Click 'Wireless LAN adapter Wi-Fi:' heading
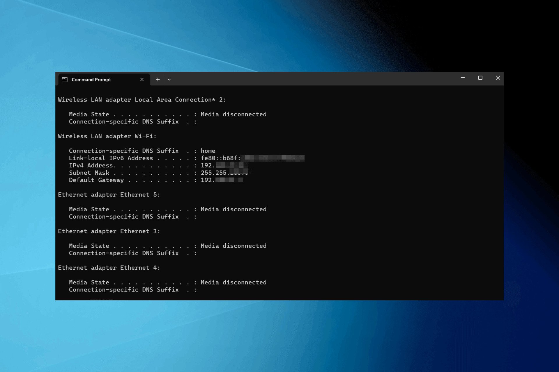This screenshot has width=559, height=372. coord(107,136)
